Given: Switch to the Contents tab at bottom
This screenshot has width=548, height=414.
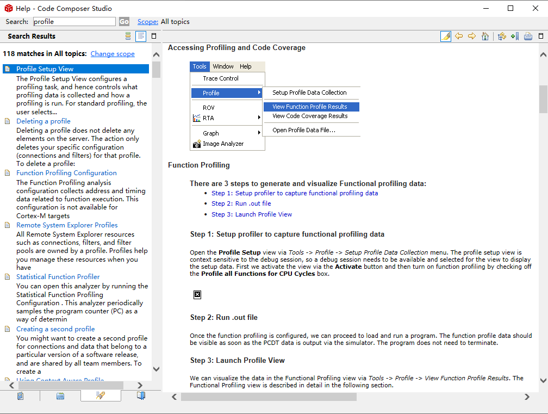Looking at the screenshot, I should pos(20,396).
